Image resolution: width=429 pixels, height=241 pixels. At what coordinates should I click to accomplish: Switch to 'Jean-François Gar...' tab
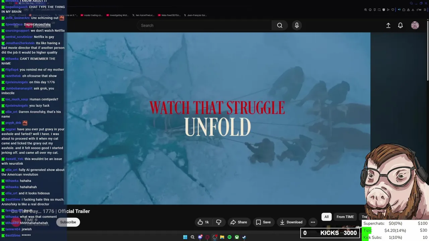click(x=195, y=15)
